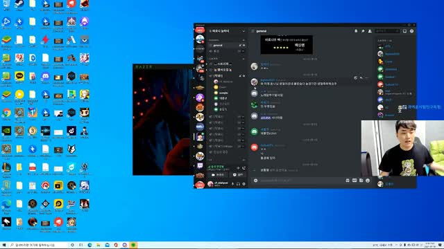Click the yellow avatar voice member
444x249 pixels.
(216, 87)
